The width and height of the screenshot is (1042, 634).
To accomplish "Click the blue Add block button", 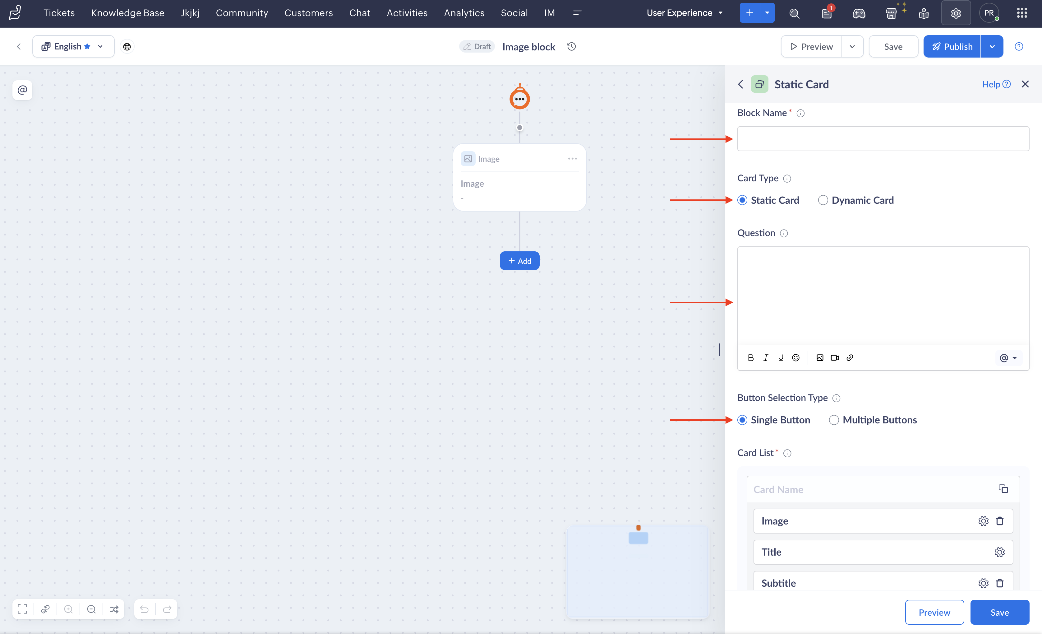I will coord(520,261).
